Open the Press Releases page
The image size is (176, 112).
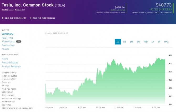click(x=10, y=63)
